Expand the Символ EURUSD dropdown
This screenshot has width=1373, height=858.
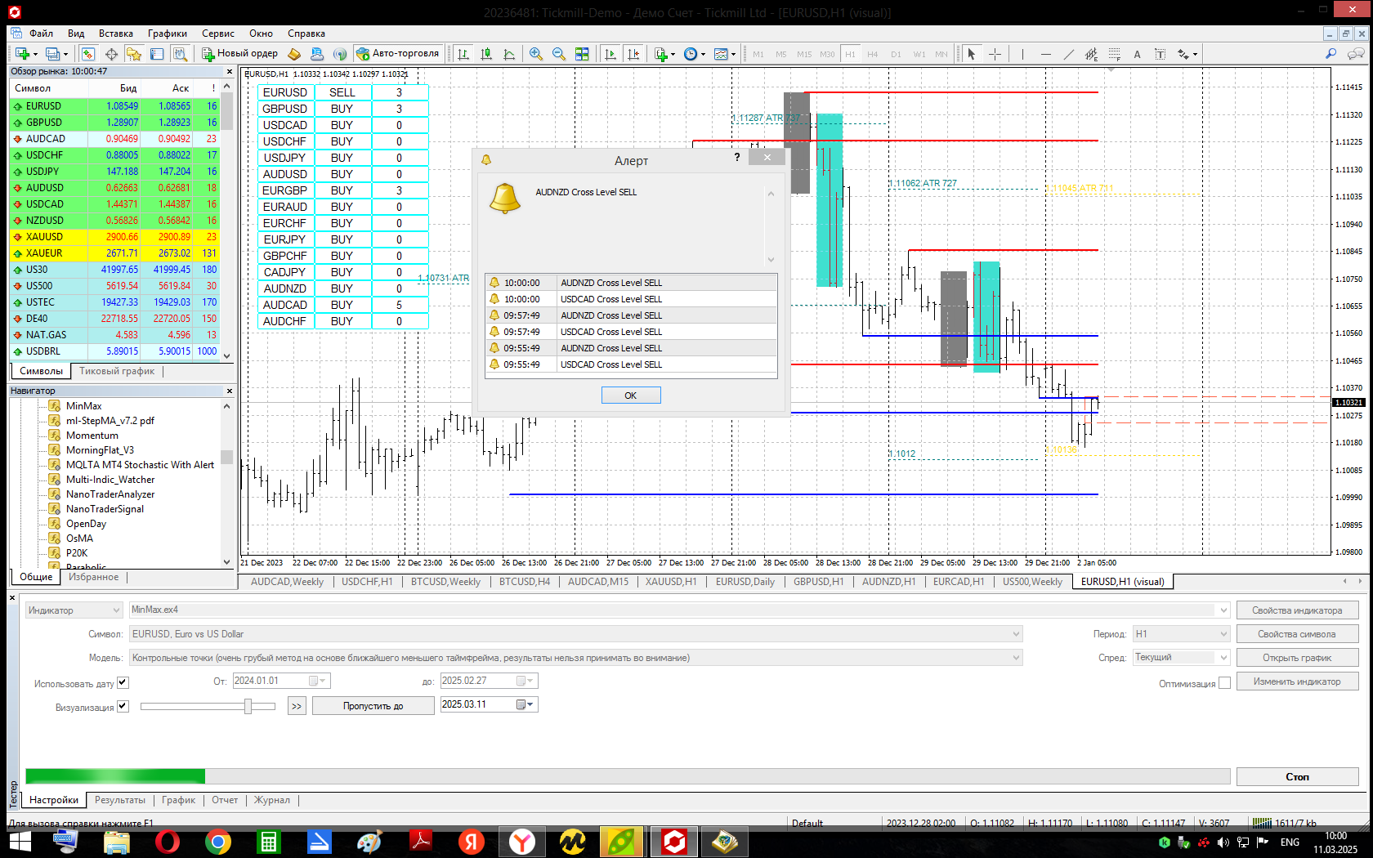pyautogui.click(x=1016, y=634)
